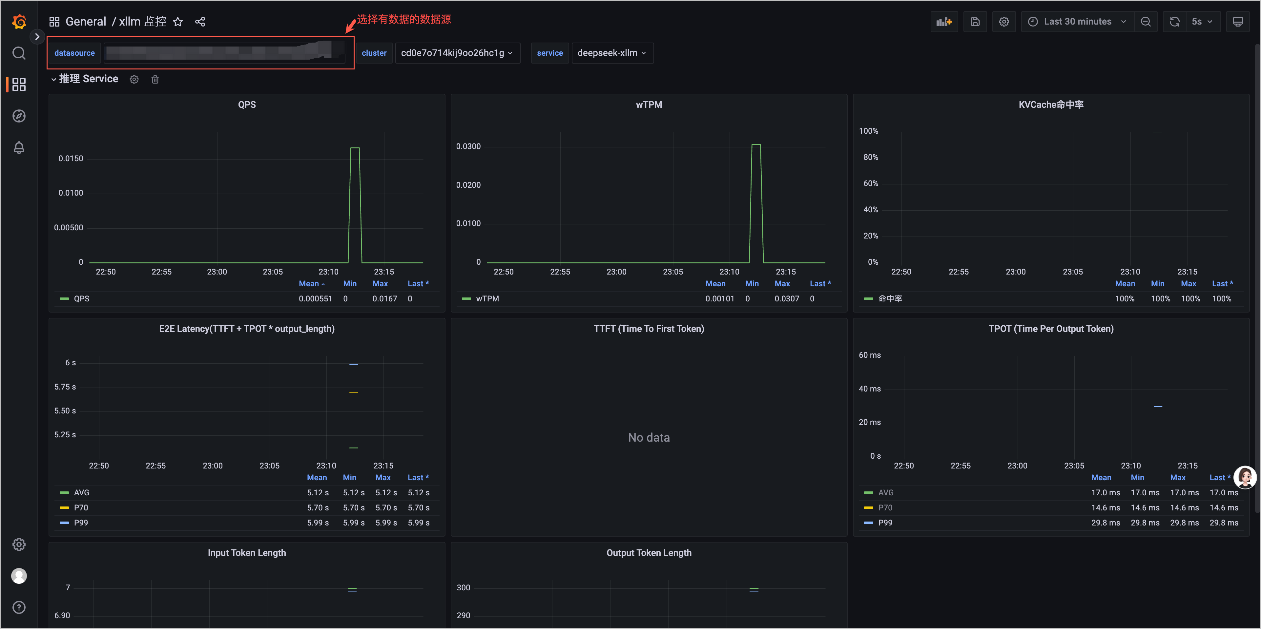
Task: Open the TPOT panel title menu
Action: [1050, 329]
